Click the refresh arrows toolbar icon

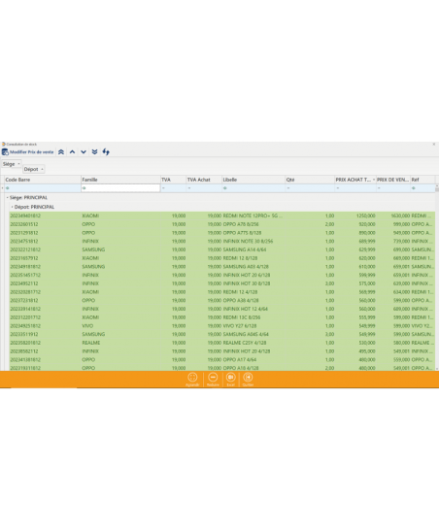106,152
